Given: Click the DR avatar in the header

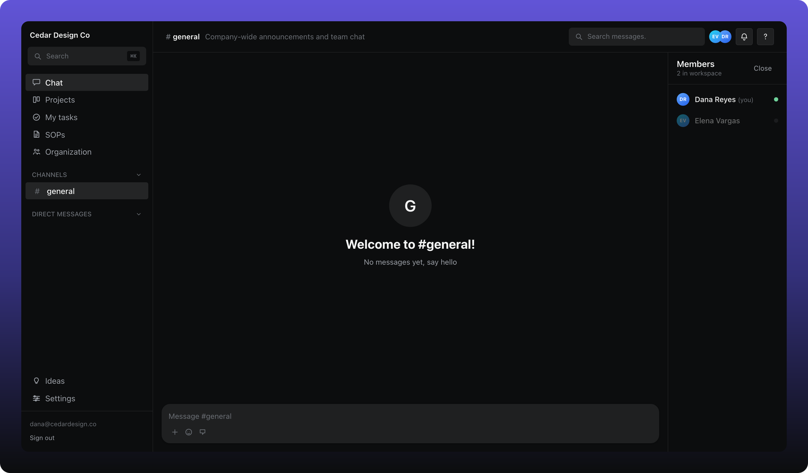Looking at the screenshot, I should point(725,37).
